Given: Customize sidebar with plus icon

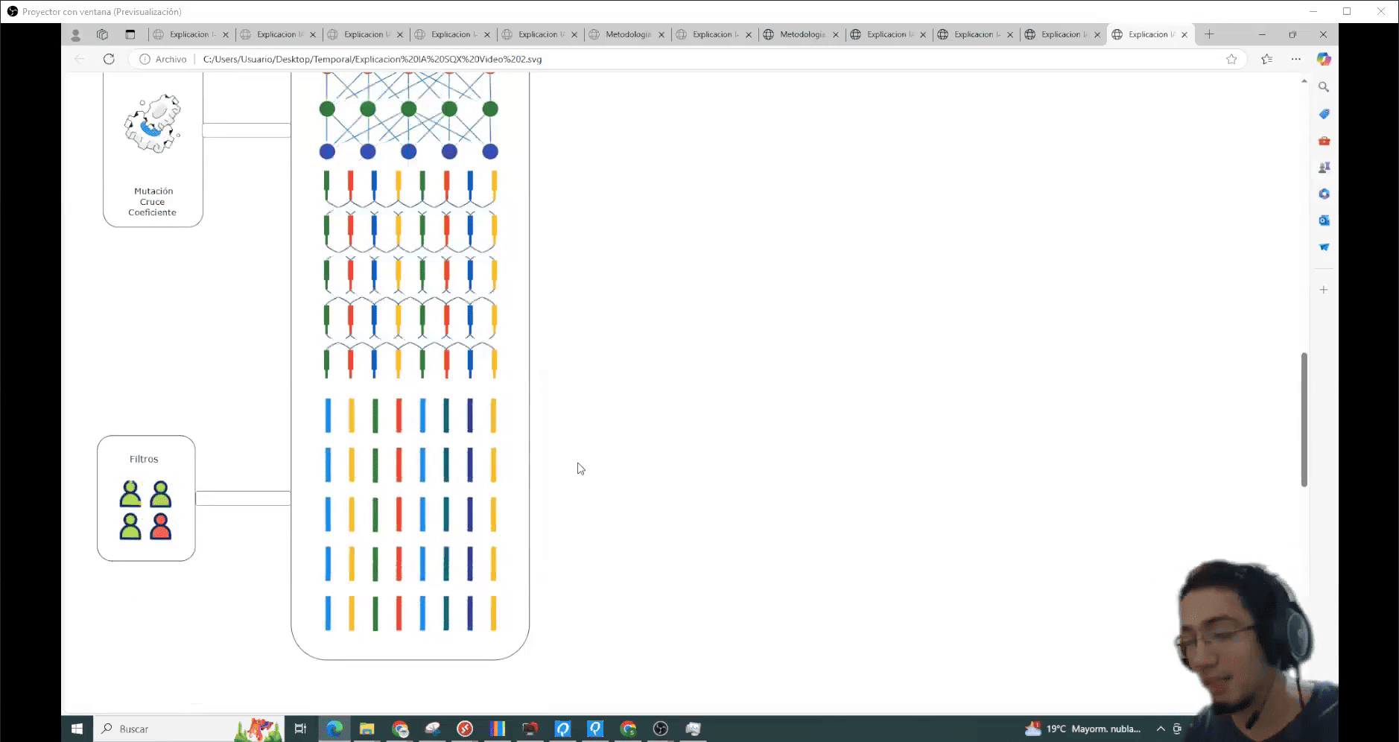Looking at the screenshot, I should pos(1324,290).
